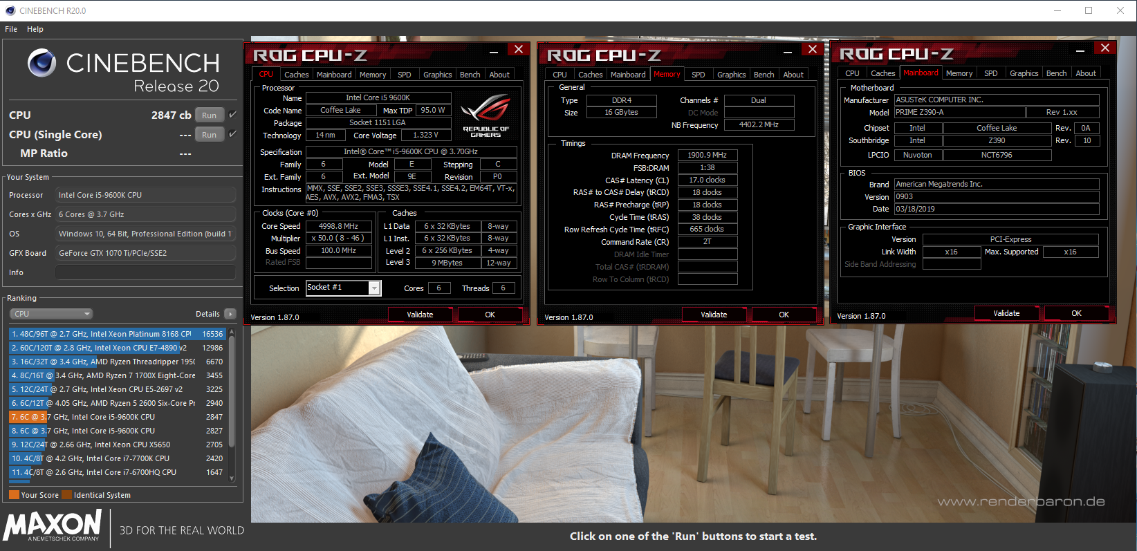The image size is (1137, 551).
Task: Run the CPU multi-core benchmark
Action: coord(210,115)
